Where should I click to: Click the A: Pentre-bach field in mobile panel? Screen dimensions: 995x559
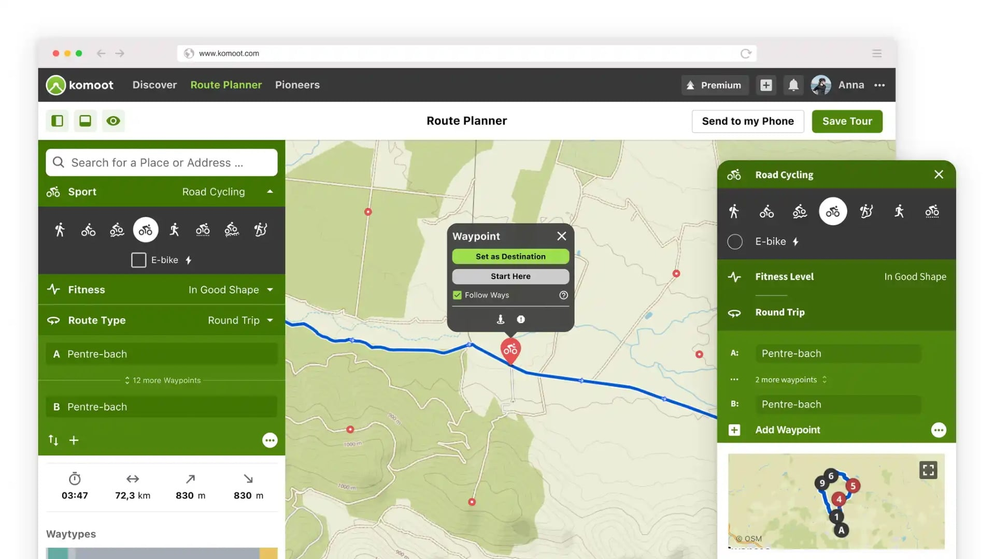(x=838, y=354)
